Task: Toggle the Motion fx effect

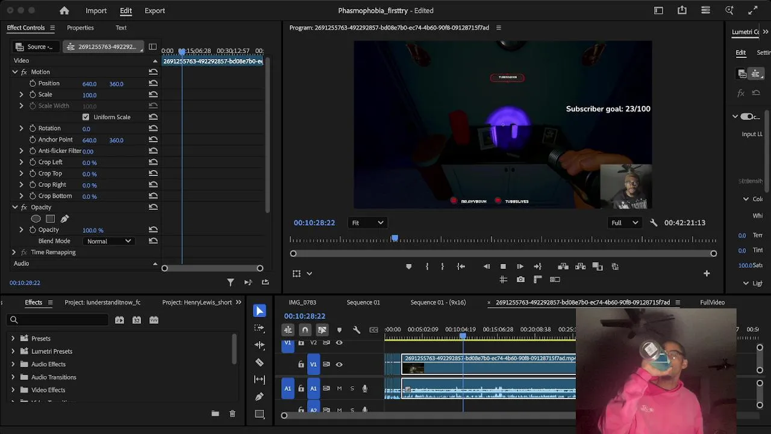Action: pos(24,72)
